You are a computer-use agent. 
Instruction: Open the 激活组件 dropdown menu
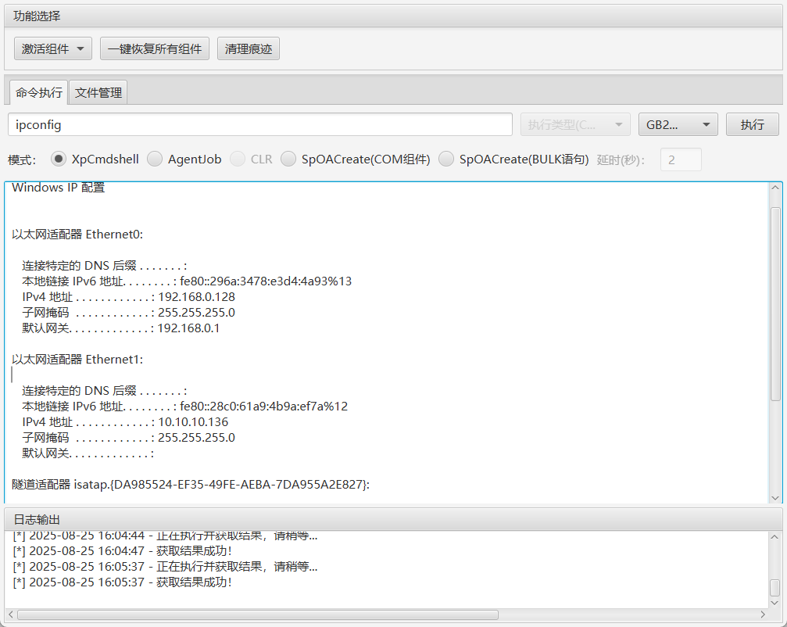[x=52, y=48]
